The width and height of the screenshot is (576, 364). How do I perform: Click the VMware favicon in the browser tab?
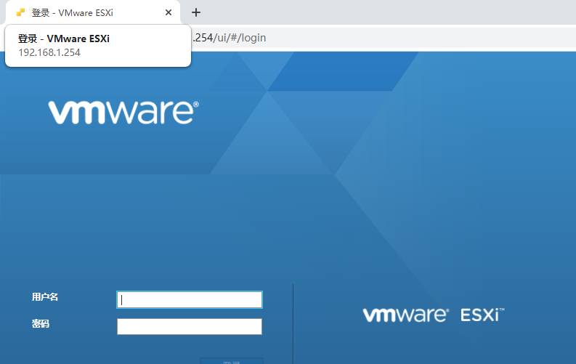point(20,12)
